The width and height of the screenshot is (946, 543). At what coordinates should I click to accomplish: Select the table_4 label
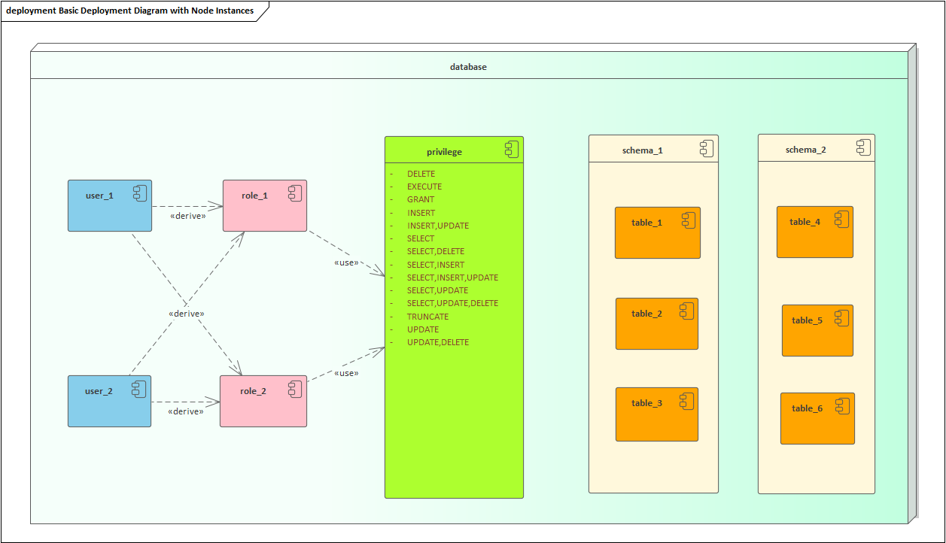(805, 222)
